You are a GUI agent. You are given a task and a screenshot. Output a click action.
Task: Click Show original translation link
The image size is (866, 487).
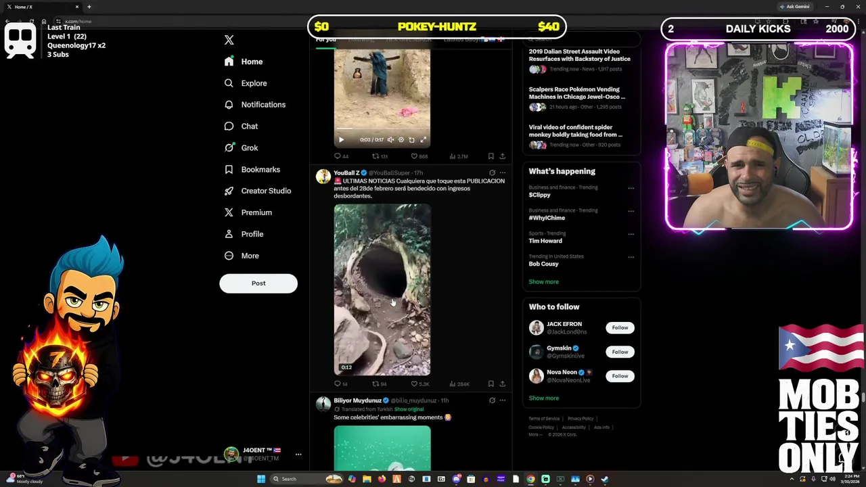click(409, 409)
